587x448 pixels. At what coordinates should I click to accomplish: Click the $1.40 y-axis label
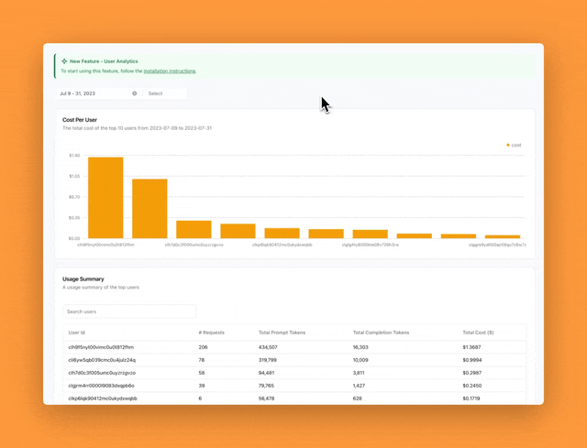[x=74, y=155]
